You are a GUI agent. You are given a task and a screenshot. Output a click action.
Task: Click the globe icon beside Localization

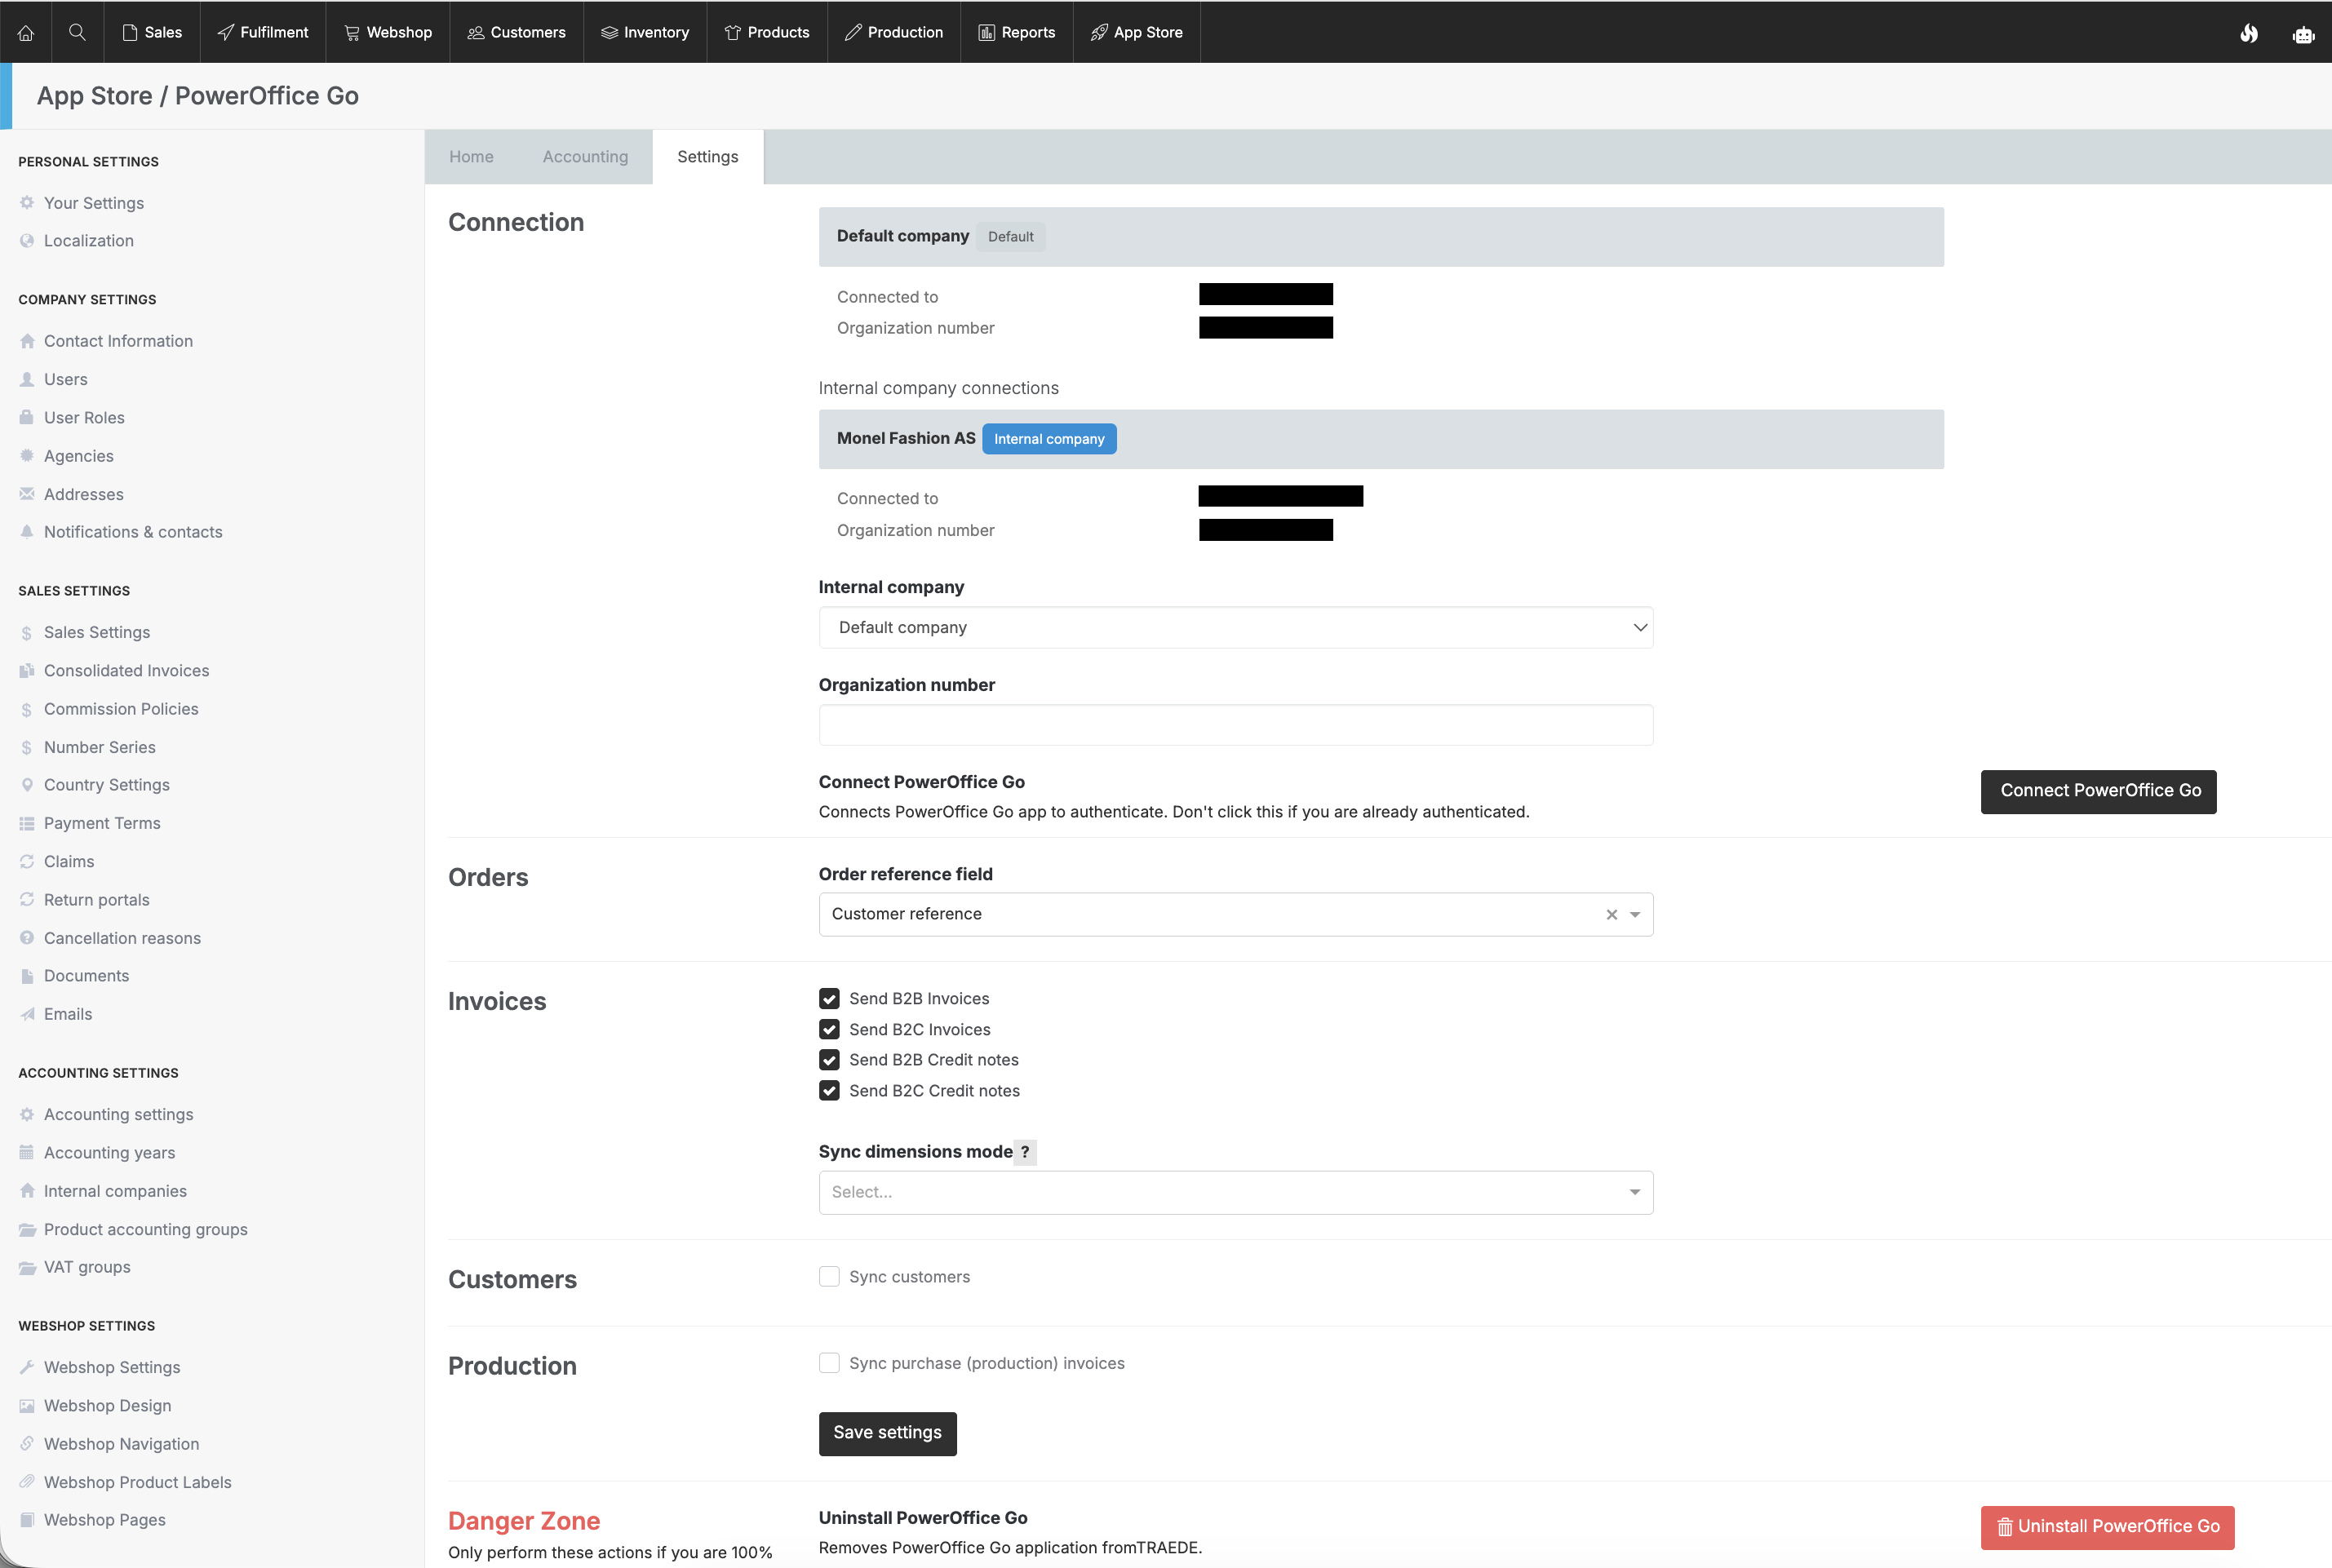click(27, 241)
